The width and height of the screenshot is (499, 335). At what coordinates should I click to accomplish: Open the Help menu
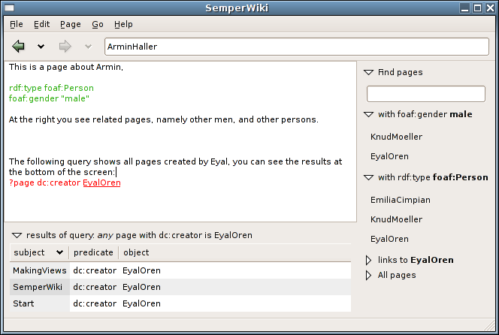(x=123, y=24)
